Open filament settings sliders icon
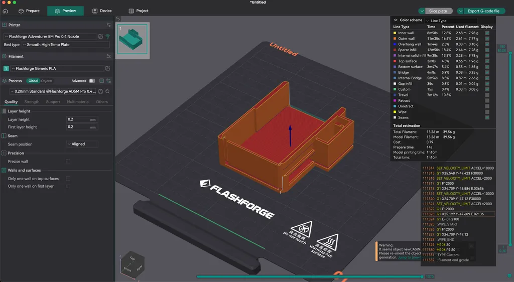 click(x=108, y=56)
